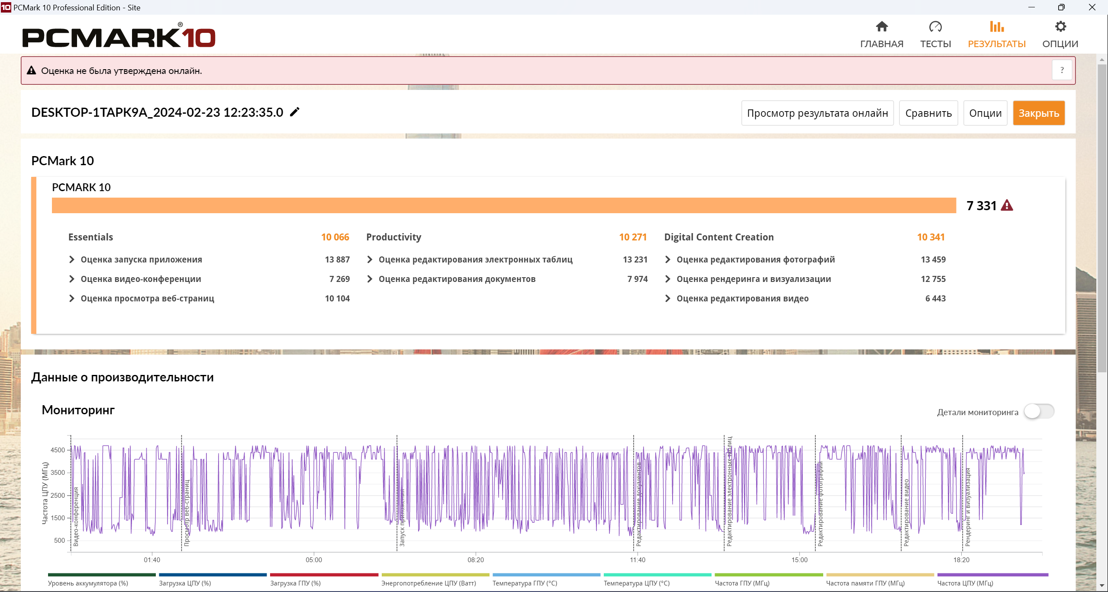This screenshot has height=592, width=1108.
Task: Click the pencil icon to rename result
Action: point(295,112)
